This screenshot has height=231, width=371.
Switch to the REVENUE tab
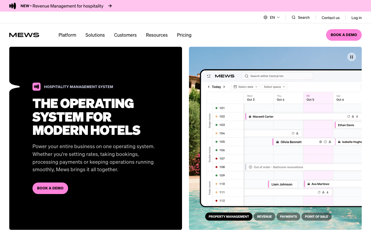point(264,217)
